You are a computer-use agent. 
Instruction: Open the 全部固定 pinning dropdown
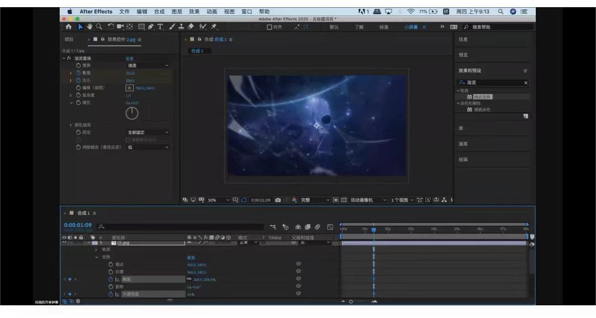point(148,131)
